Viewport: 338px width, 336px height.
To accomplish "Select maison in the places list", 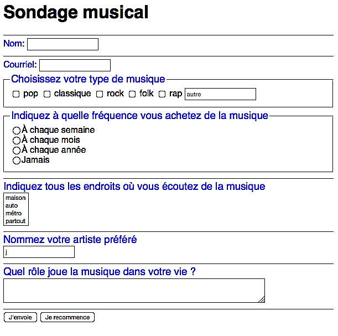I will [15, 198].
